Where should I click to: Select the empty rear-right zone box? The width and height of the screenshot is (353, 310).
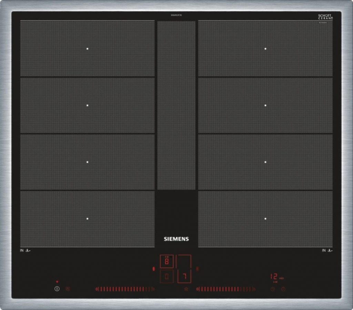[x=184, y=261]
